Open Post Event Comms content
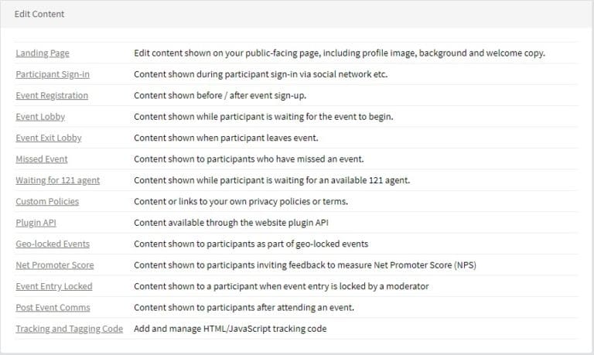 click(x=53, y=308)
